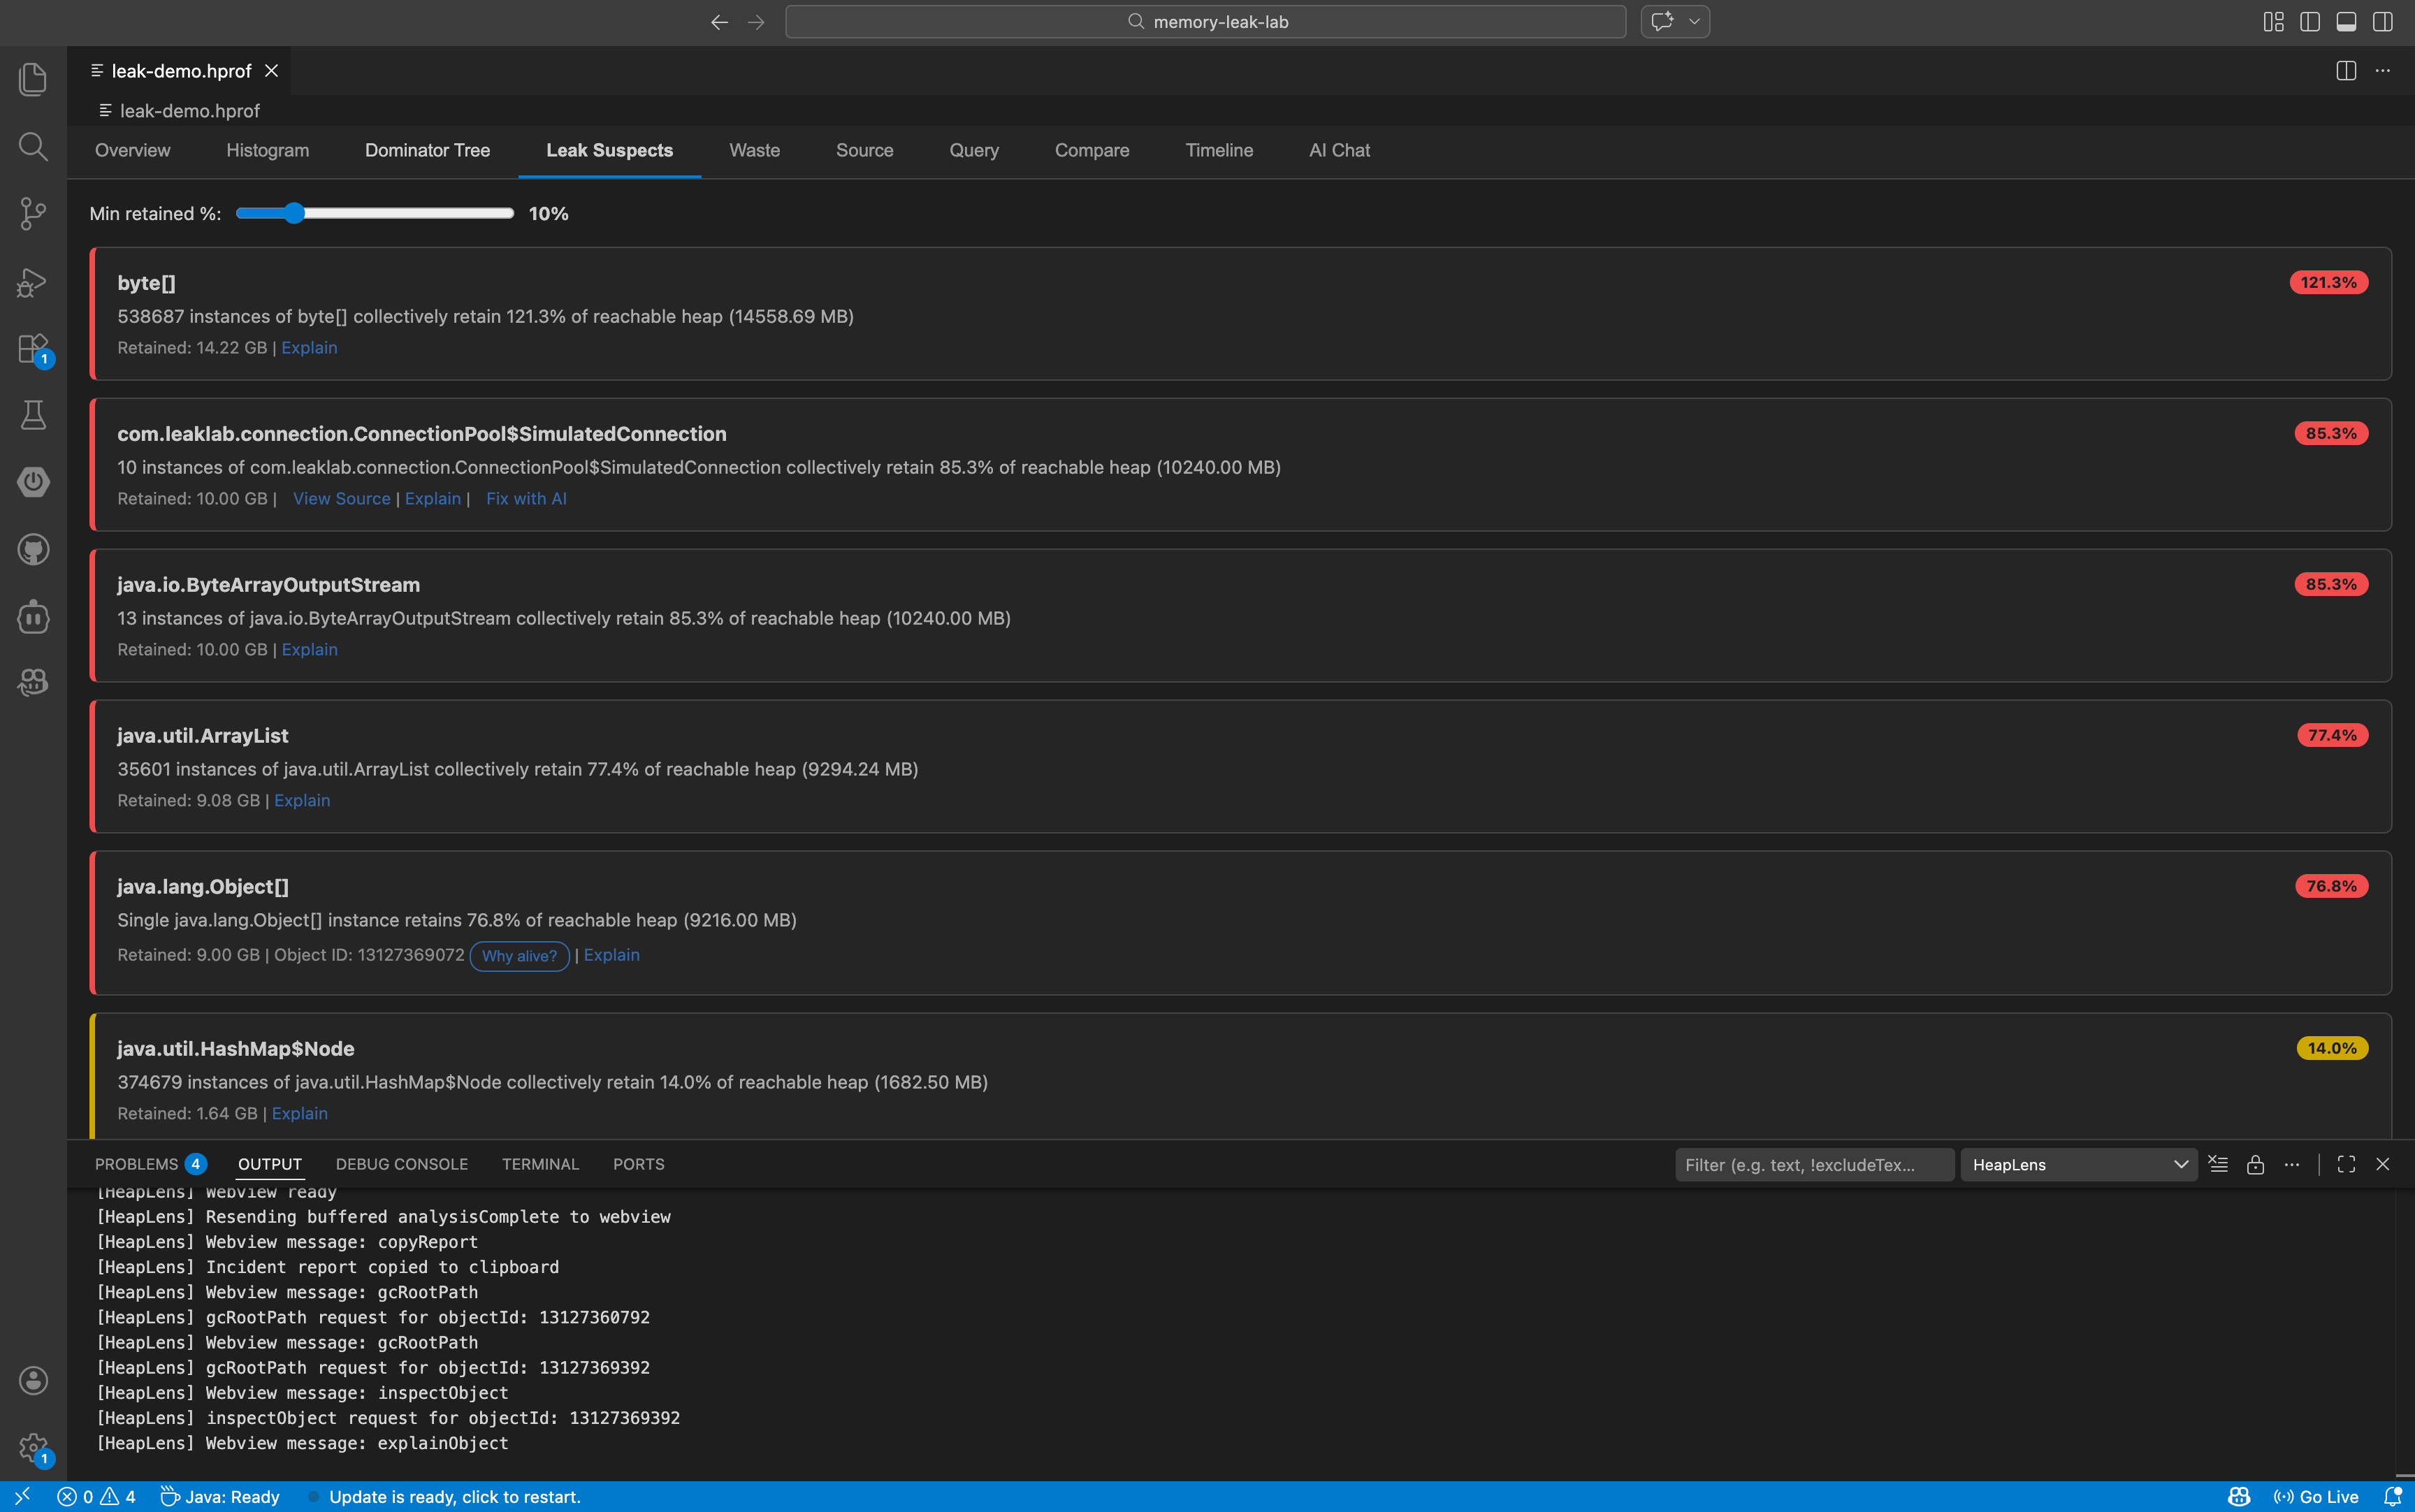Screen dimensions: 2415x1512
Task: Toggle the bottom panel visibility
Action: point(2346,22)
